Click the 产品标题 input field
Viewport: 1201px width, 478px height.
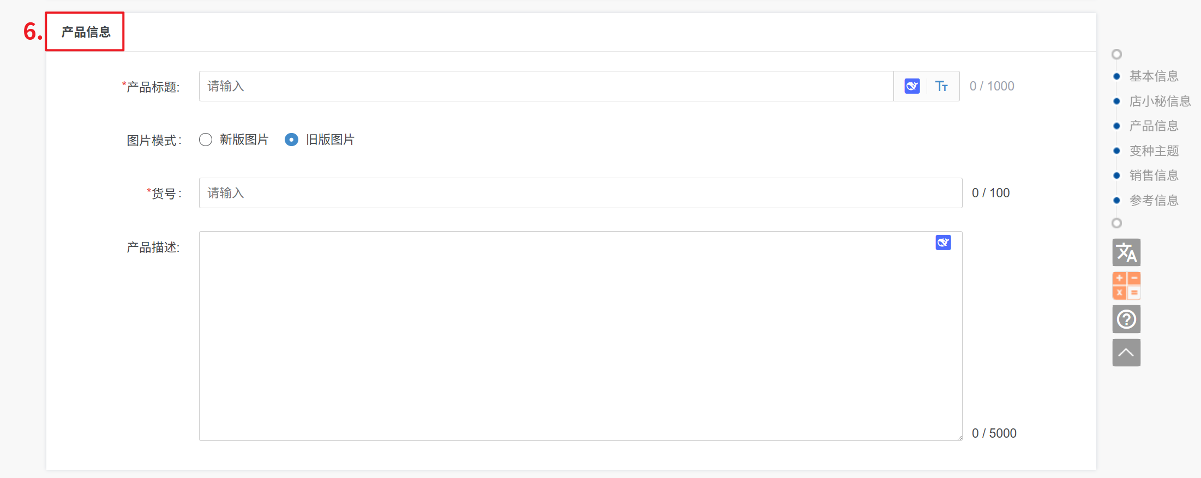[x=545, y=86]
